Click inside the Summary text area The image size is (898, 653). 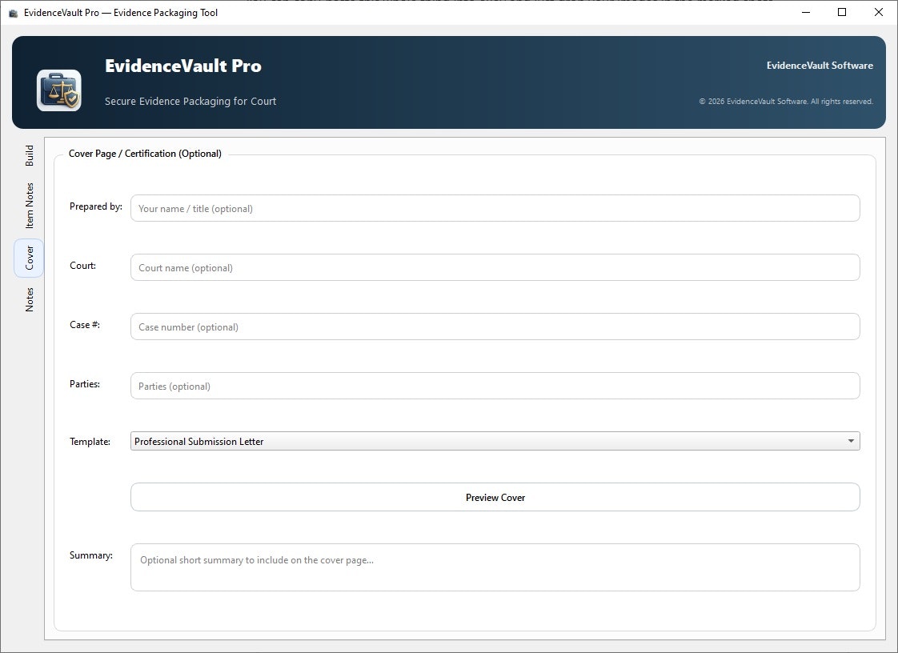[495, 567]
